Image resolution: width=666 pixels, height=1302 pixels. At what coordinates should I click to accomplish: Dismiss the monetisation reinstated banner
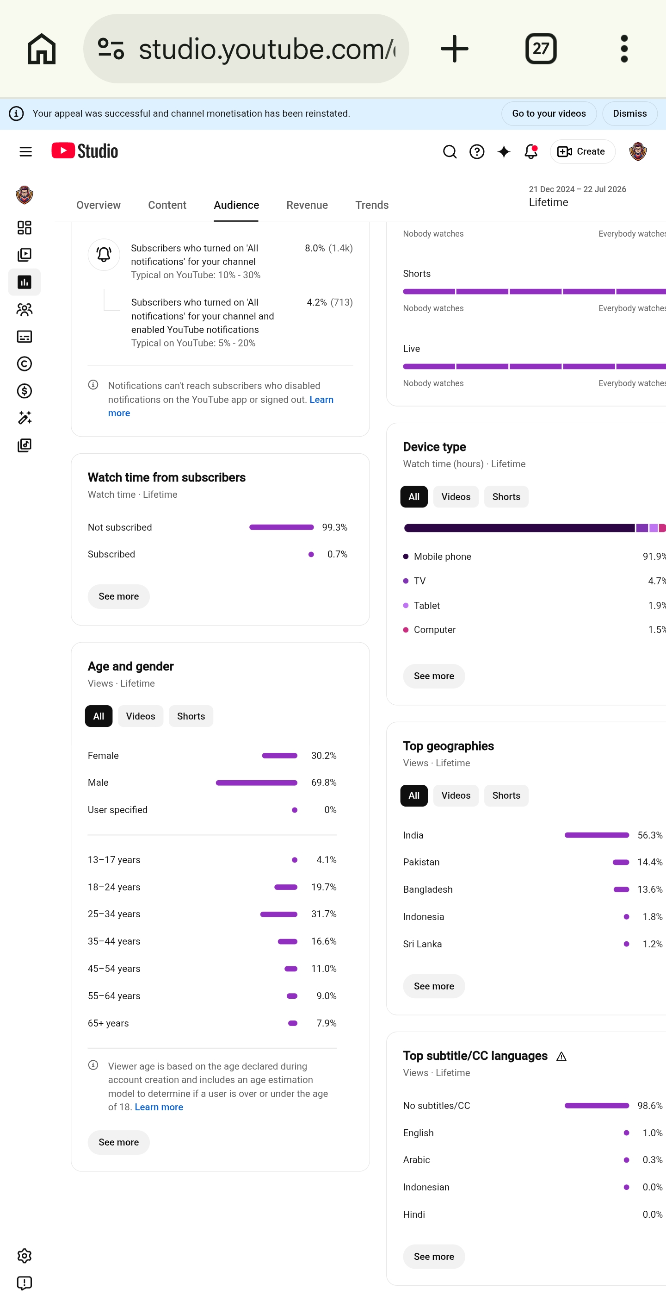pyautogui.click(x=629, y=114)
